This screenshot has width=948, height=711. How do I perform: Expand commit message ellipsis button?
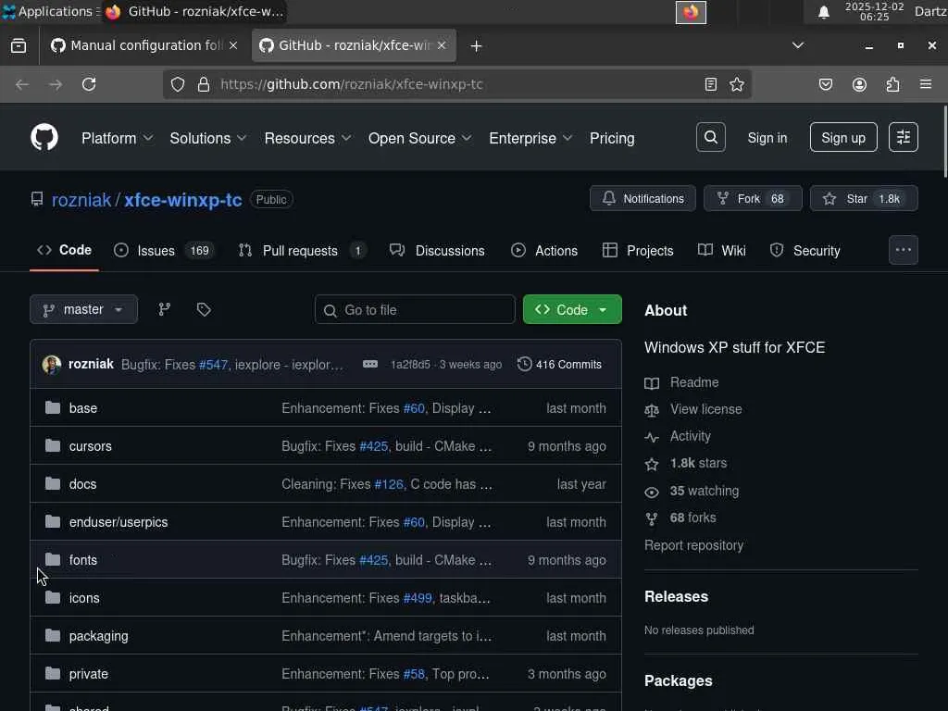(370, 364)
